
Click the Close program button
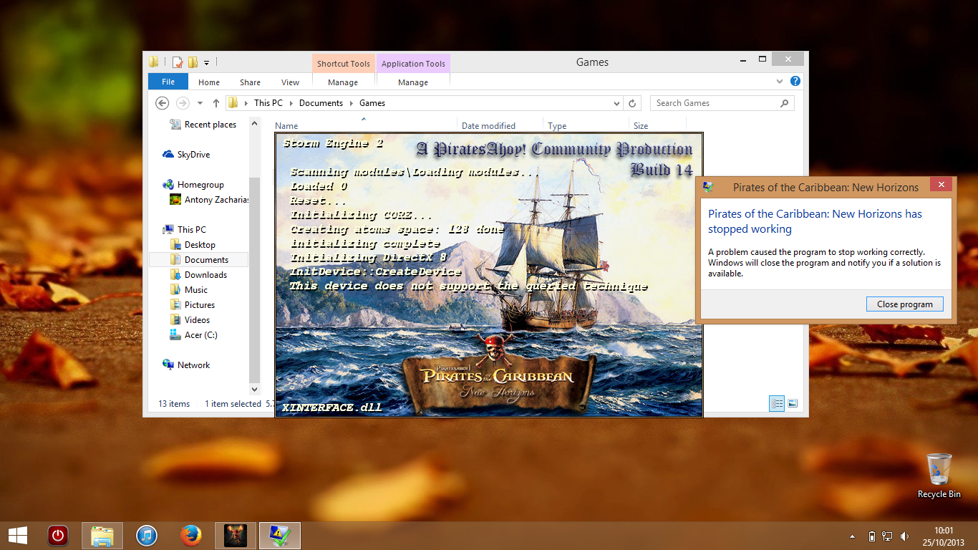(905, 304)
